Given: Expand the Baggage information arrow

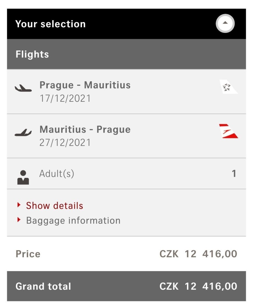Looking at the screenshot, I should 19,220.
